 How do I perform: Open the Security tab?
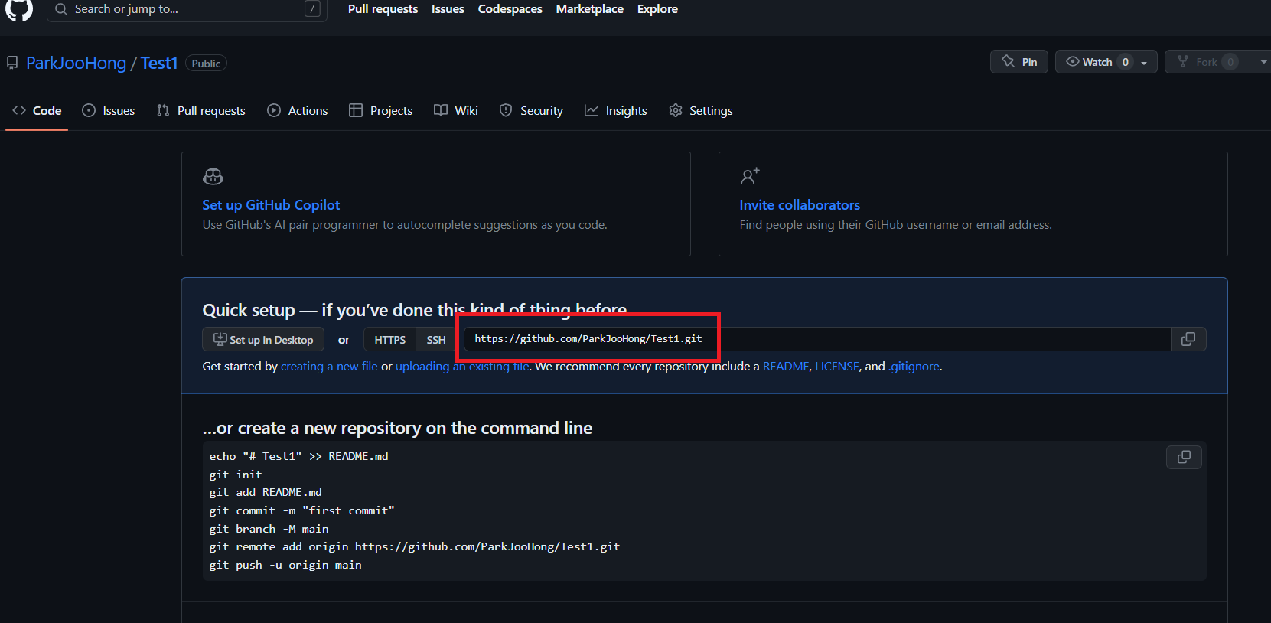point(531,111)
